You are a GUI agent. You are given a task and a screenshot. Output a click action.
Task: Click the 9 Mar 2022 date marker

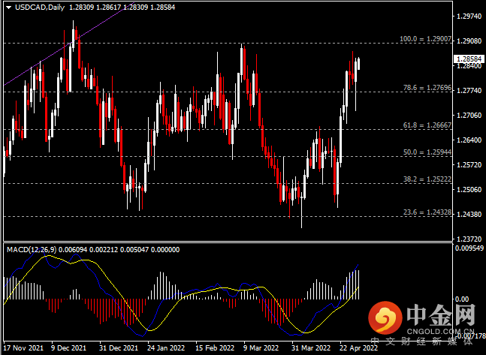pos(261,348)
